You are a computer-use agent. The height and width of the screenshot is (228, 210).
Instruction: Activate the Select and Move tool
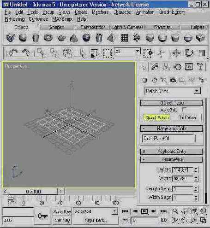(x=176, y=53)
